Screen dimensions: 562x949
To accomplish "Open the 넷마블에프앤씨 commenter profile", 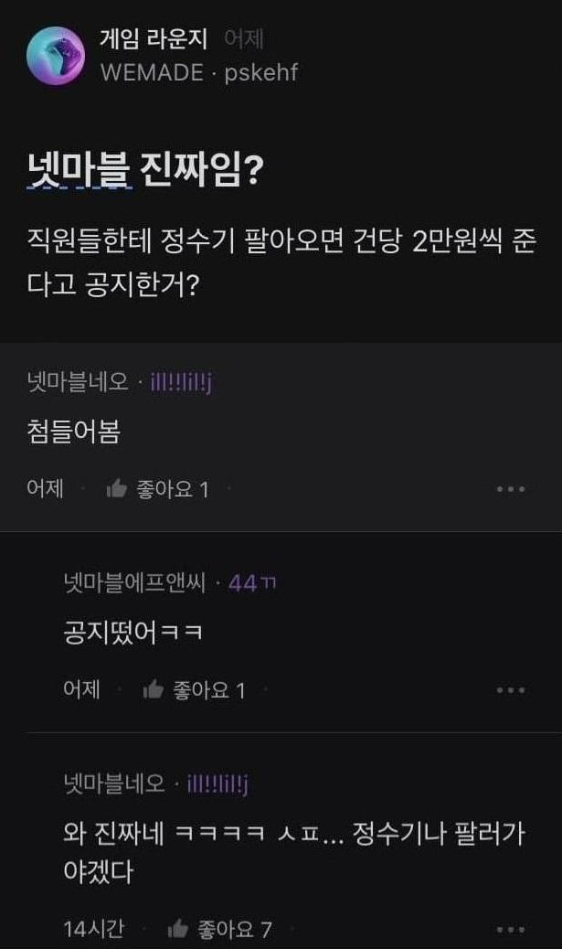I will pos(135,583).
